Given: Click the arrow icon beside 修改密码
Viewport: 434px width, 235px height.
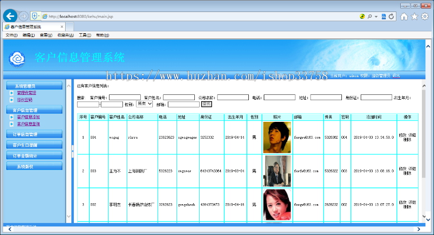Looking at the screenshot, I should [12, 100].
